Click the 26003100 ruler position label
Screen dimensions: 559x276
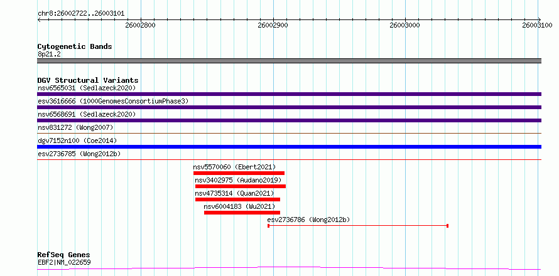pyautogui.click(x=537, y=25)
